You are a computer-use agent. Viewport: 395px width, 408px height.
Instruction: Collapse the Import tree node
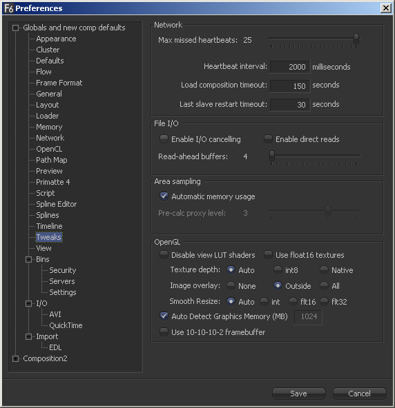(29, 336)
